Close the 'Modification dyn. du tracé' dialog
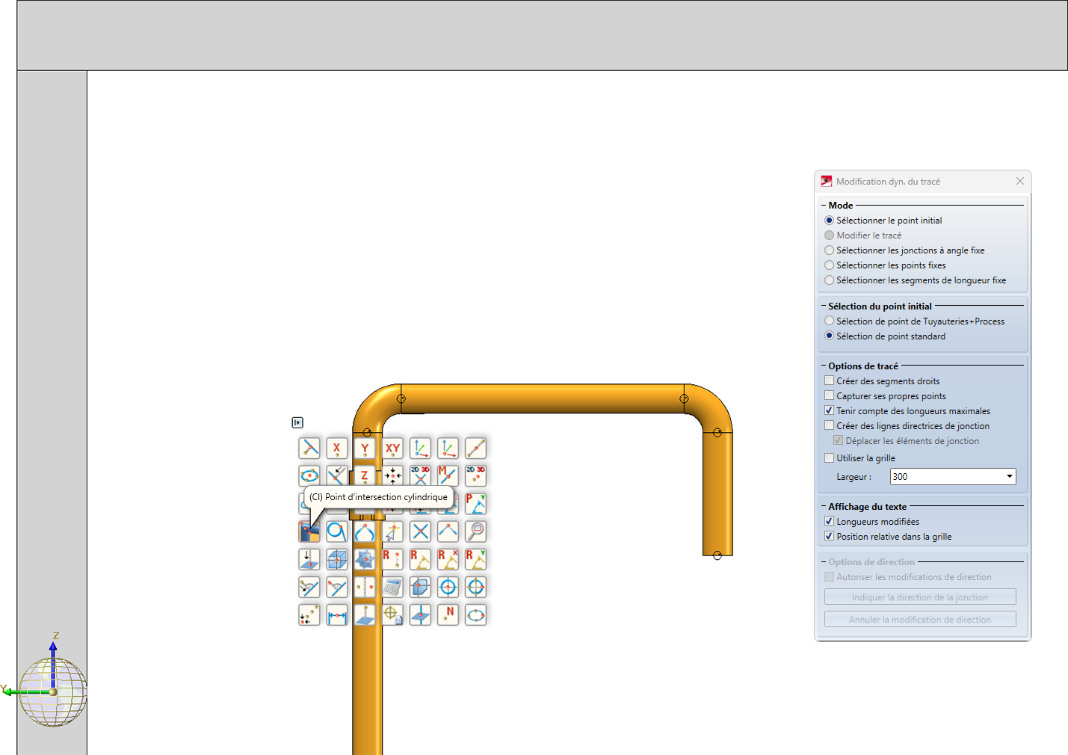The image size is (1068, 755). (x=1020, y=181)
